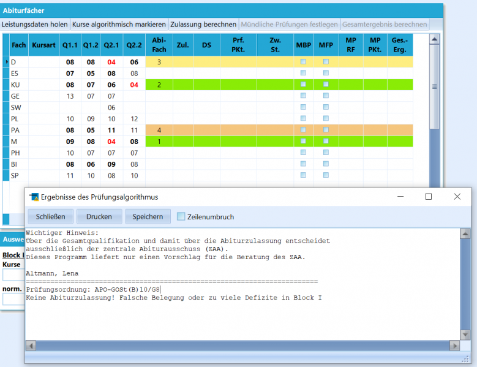Tick the MFP checkbox in row PL

(326, 118)
